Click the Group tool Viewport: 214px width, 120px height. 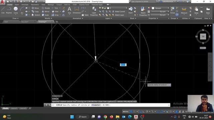click(173, 10)
